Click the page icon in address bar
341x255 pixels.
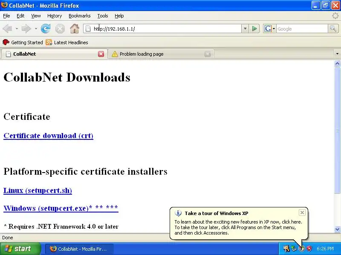[x=88, y=28]
